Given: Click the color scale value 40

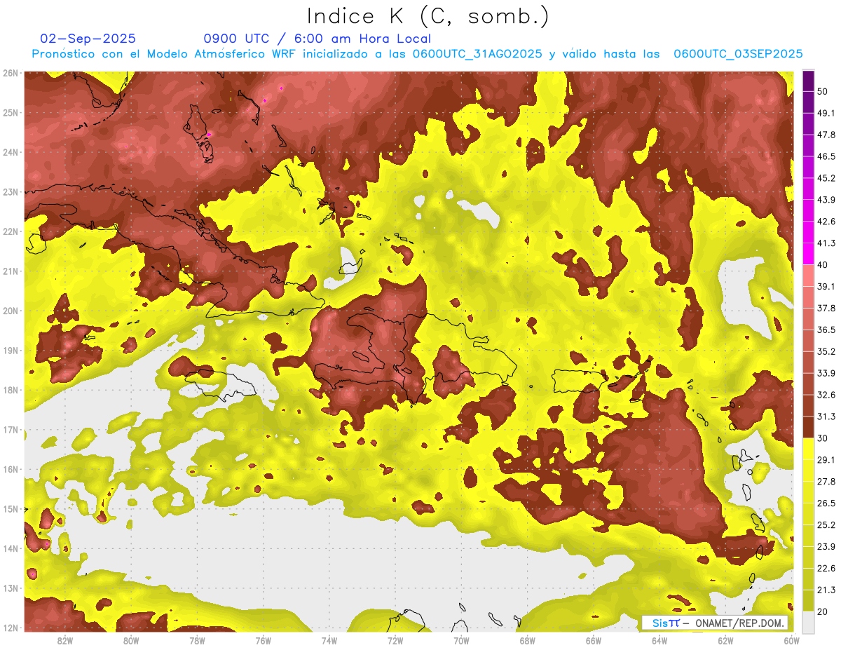Looking at the screenshot, I should tap(823, 264).
